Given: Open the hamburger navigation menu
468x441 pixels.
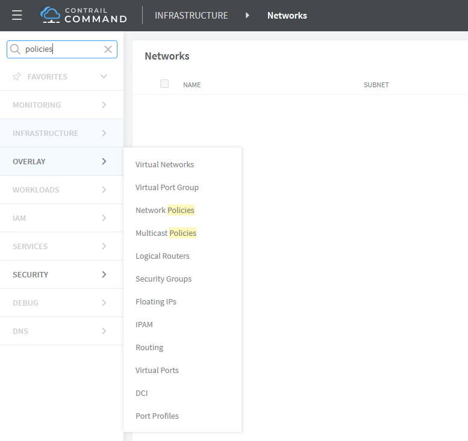Looking at the screenshot, I should [17, 16].
